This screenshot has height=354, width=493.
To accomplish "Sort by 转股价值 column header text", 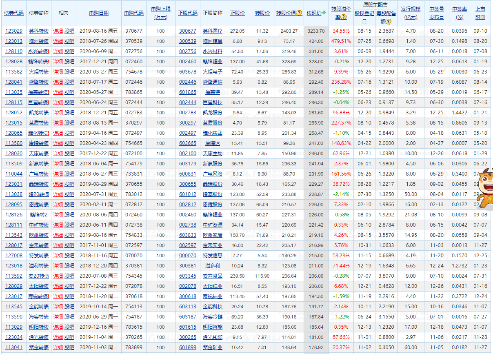I will (x=286, y=13).
